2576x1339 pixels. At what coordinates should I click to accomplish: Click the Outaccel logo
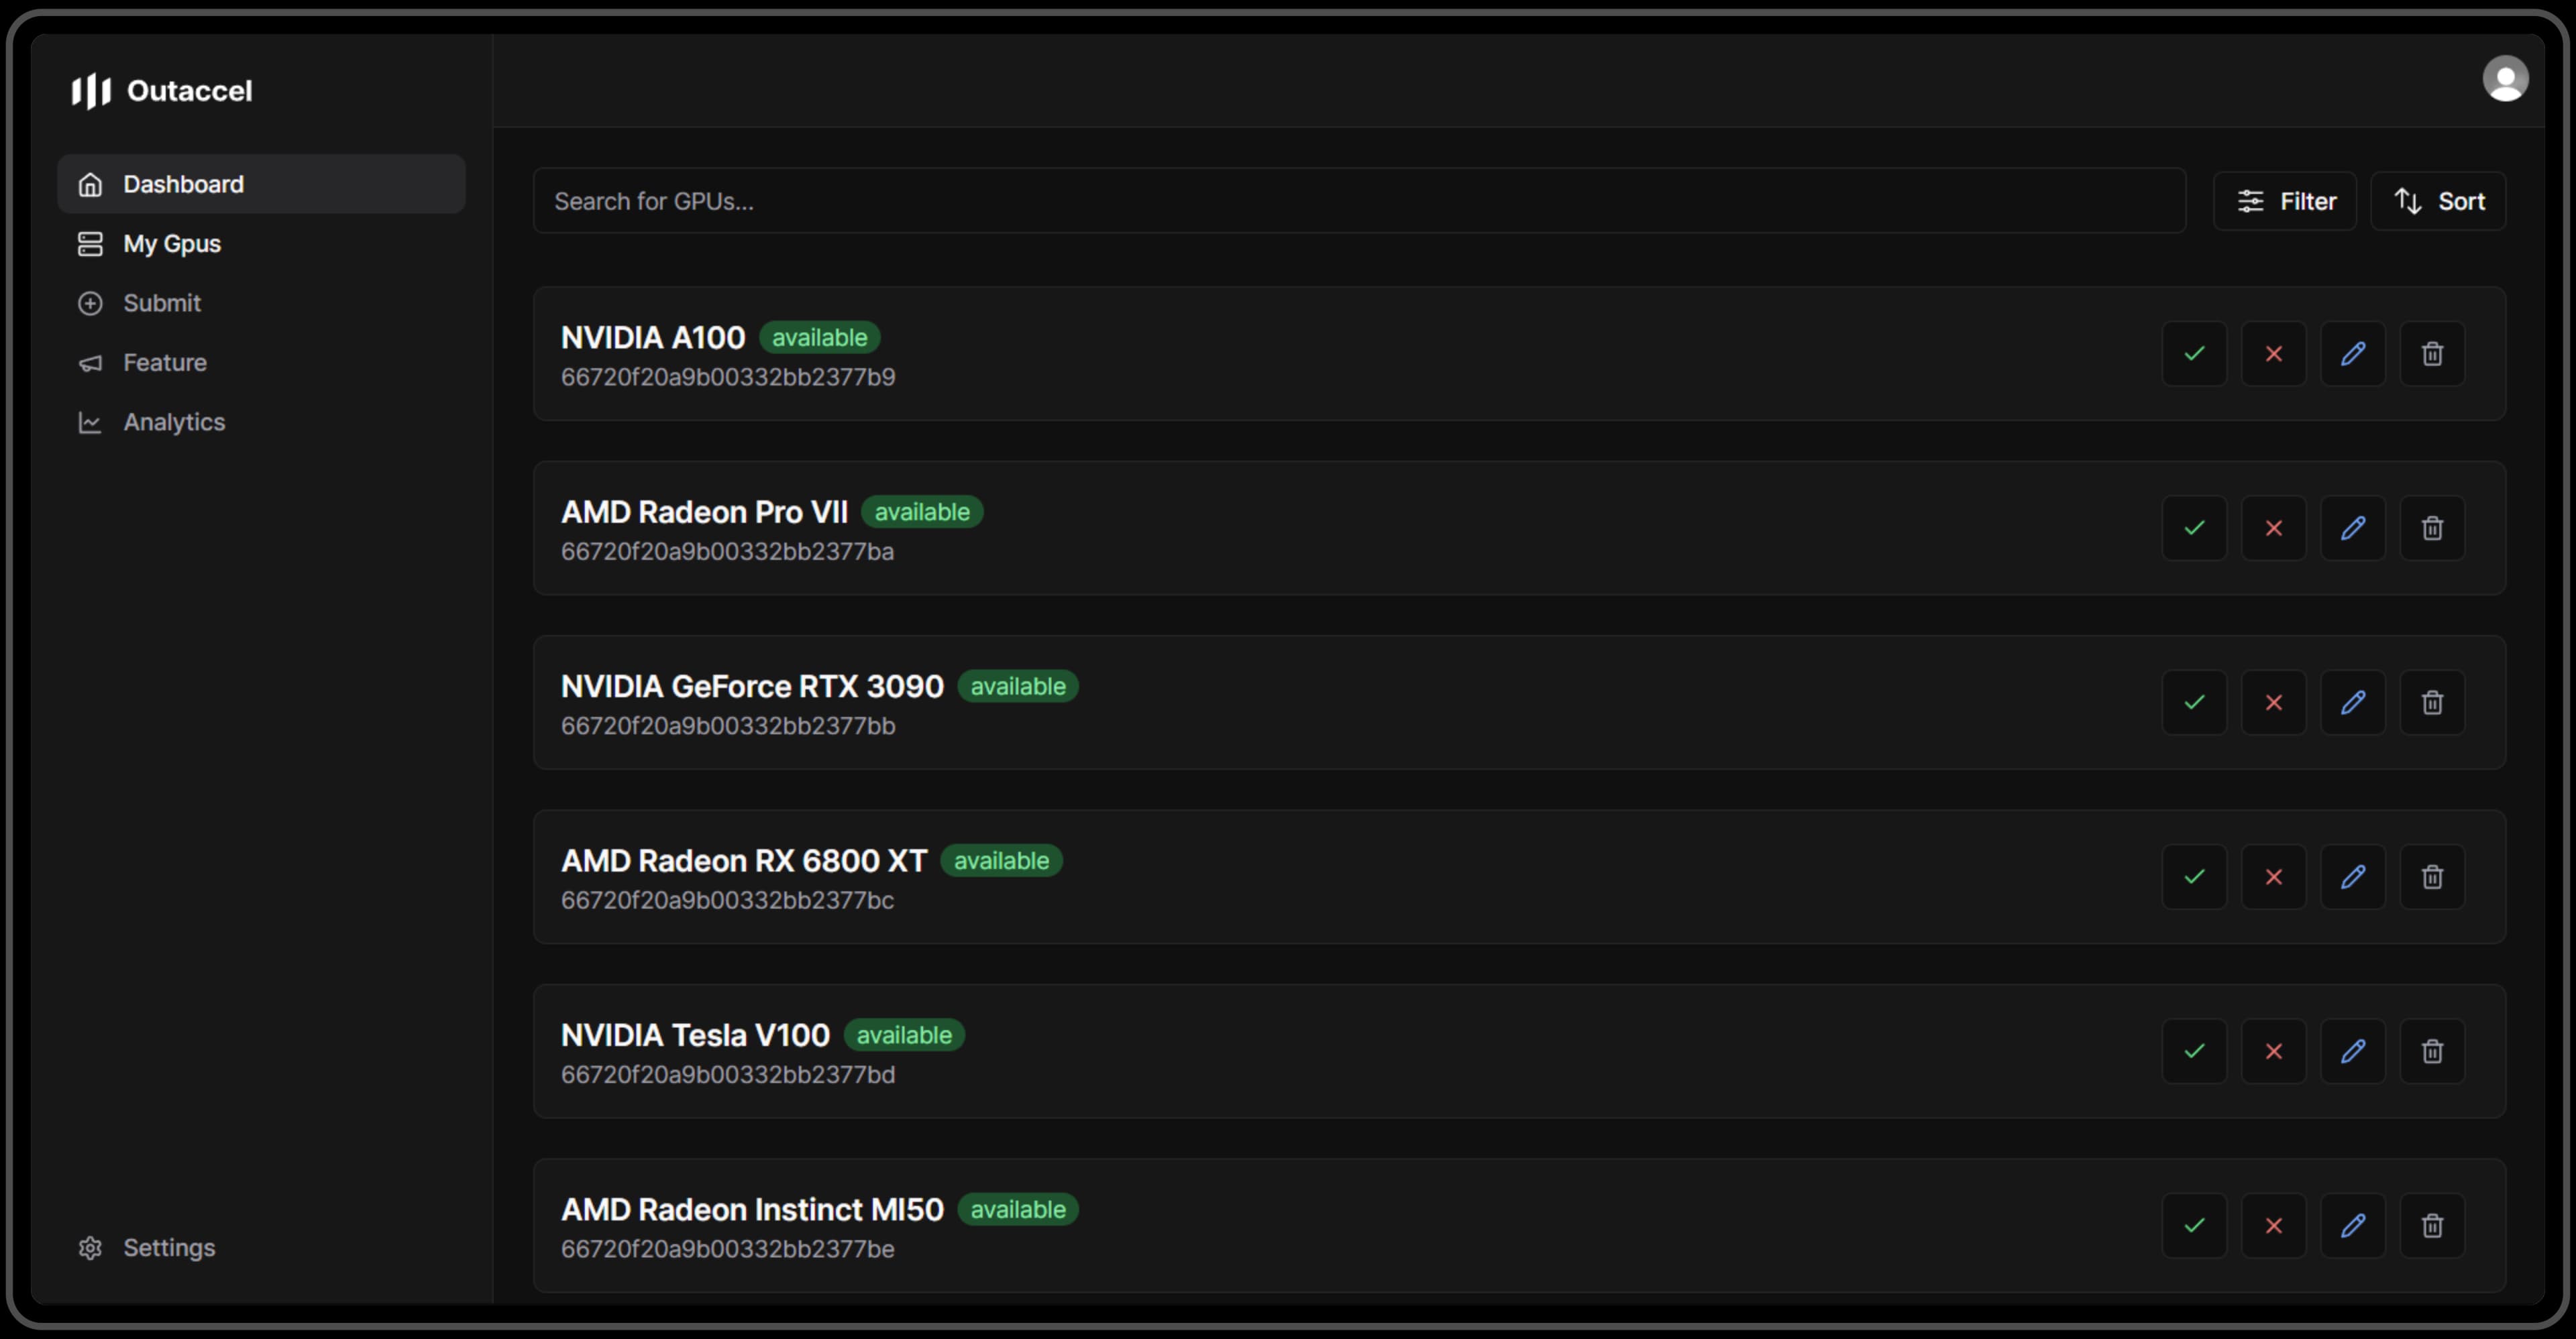[162, 91]
